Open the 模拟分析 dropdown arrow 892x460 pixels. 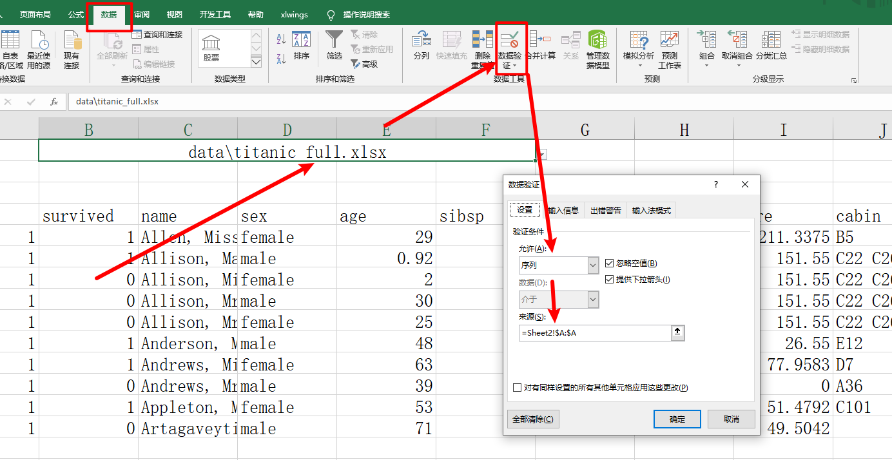(640, 66)
